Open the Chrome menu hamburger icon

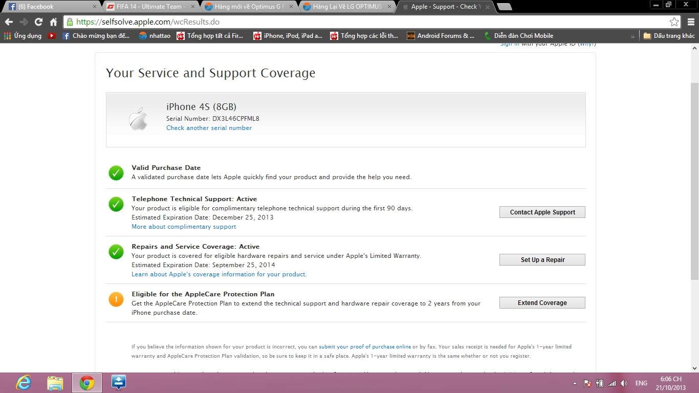[690, 22]
